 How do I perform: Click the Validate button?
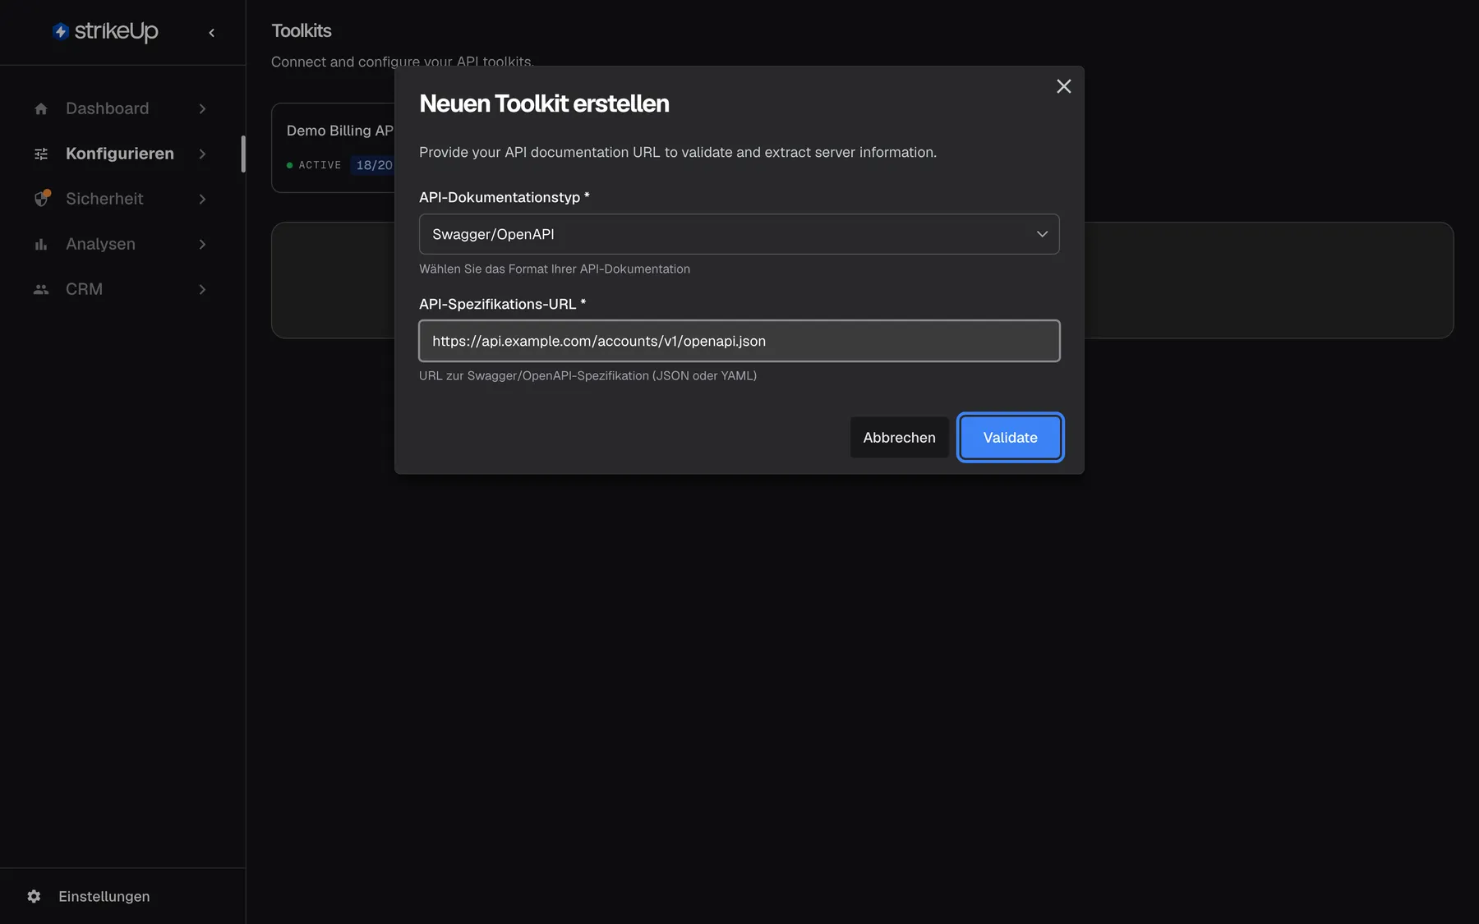[1011, 438]
